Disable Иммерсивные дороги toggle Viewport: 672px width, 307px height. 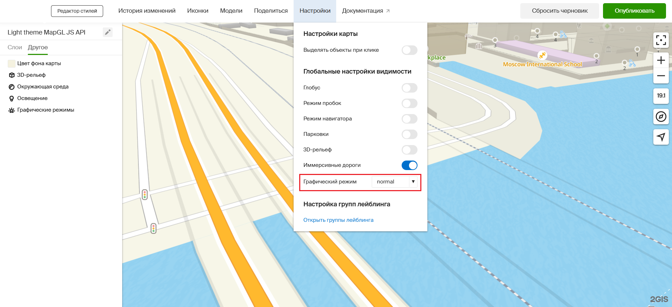pyautogui.click(x=409, y=165)
